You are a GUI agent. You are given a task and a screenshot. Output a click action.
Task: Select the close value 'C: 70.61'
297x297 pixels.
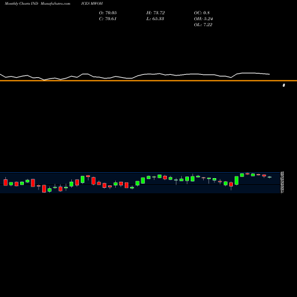108,19
